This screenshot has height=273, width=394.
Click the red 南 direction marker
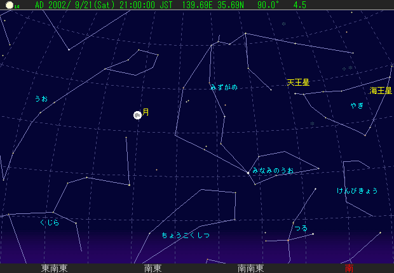coord(349,269)
